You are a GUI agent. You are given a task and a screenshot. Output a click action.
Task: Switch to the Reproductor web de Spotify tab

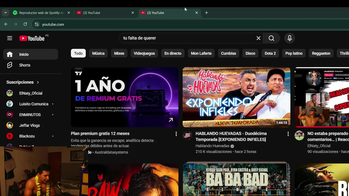click(42, 13)
